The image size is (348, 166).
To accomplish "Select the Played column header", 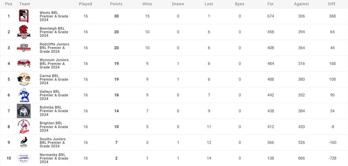I will [x=85, y=4].
